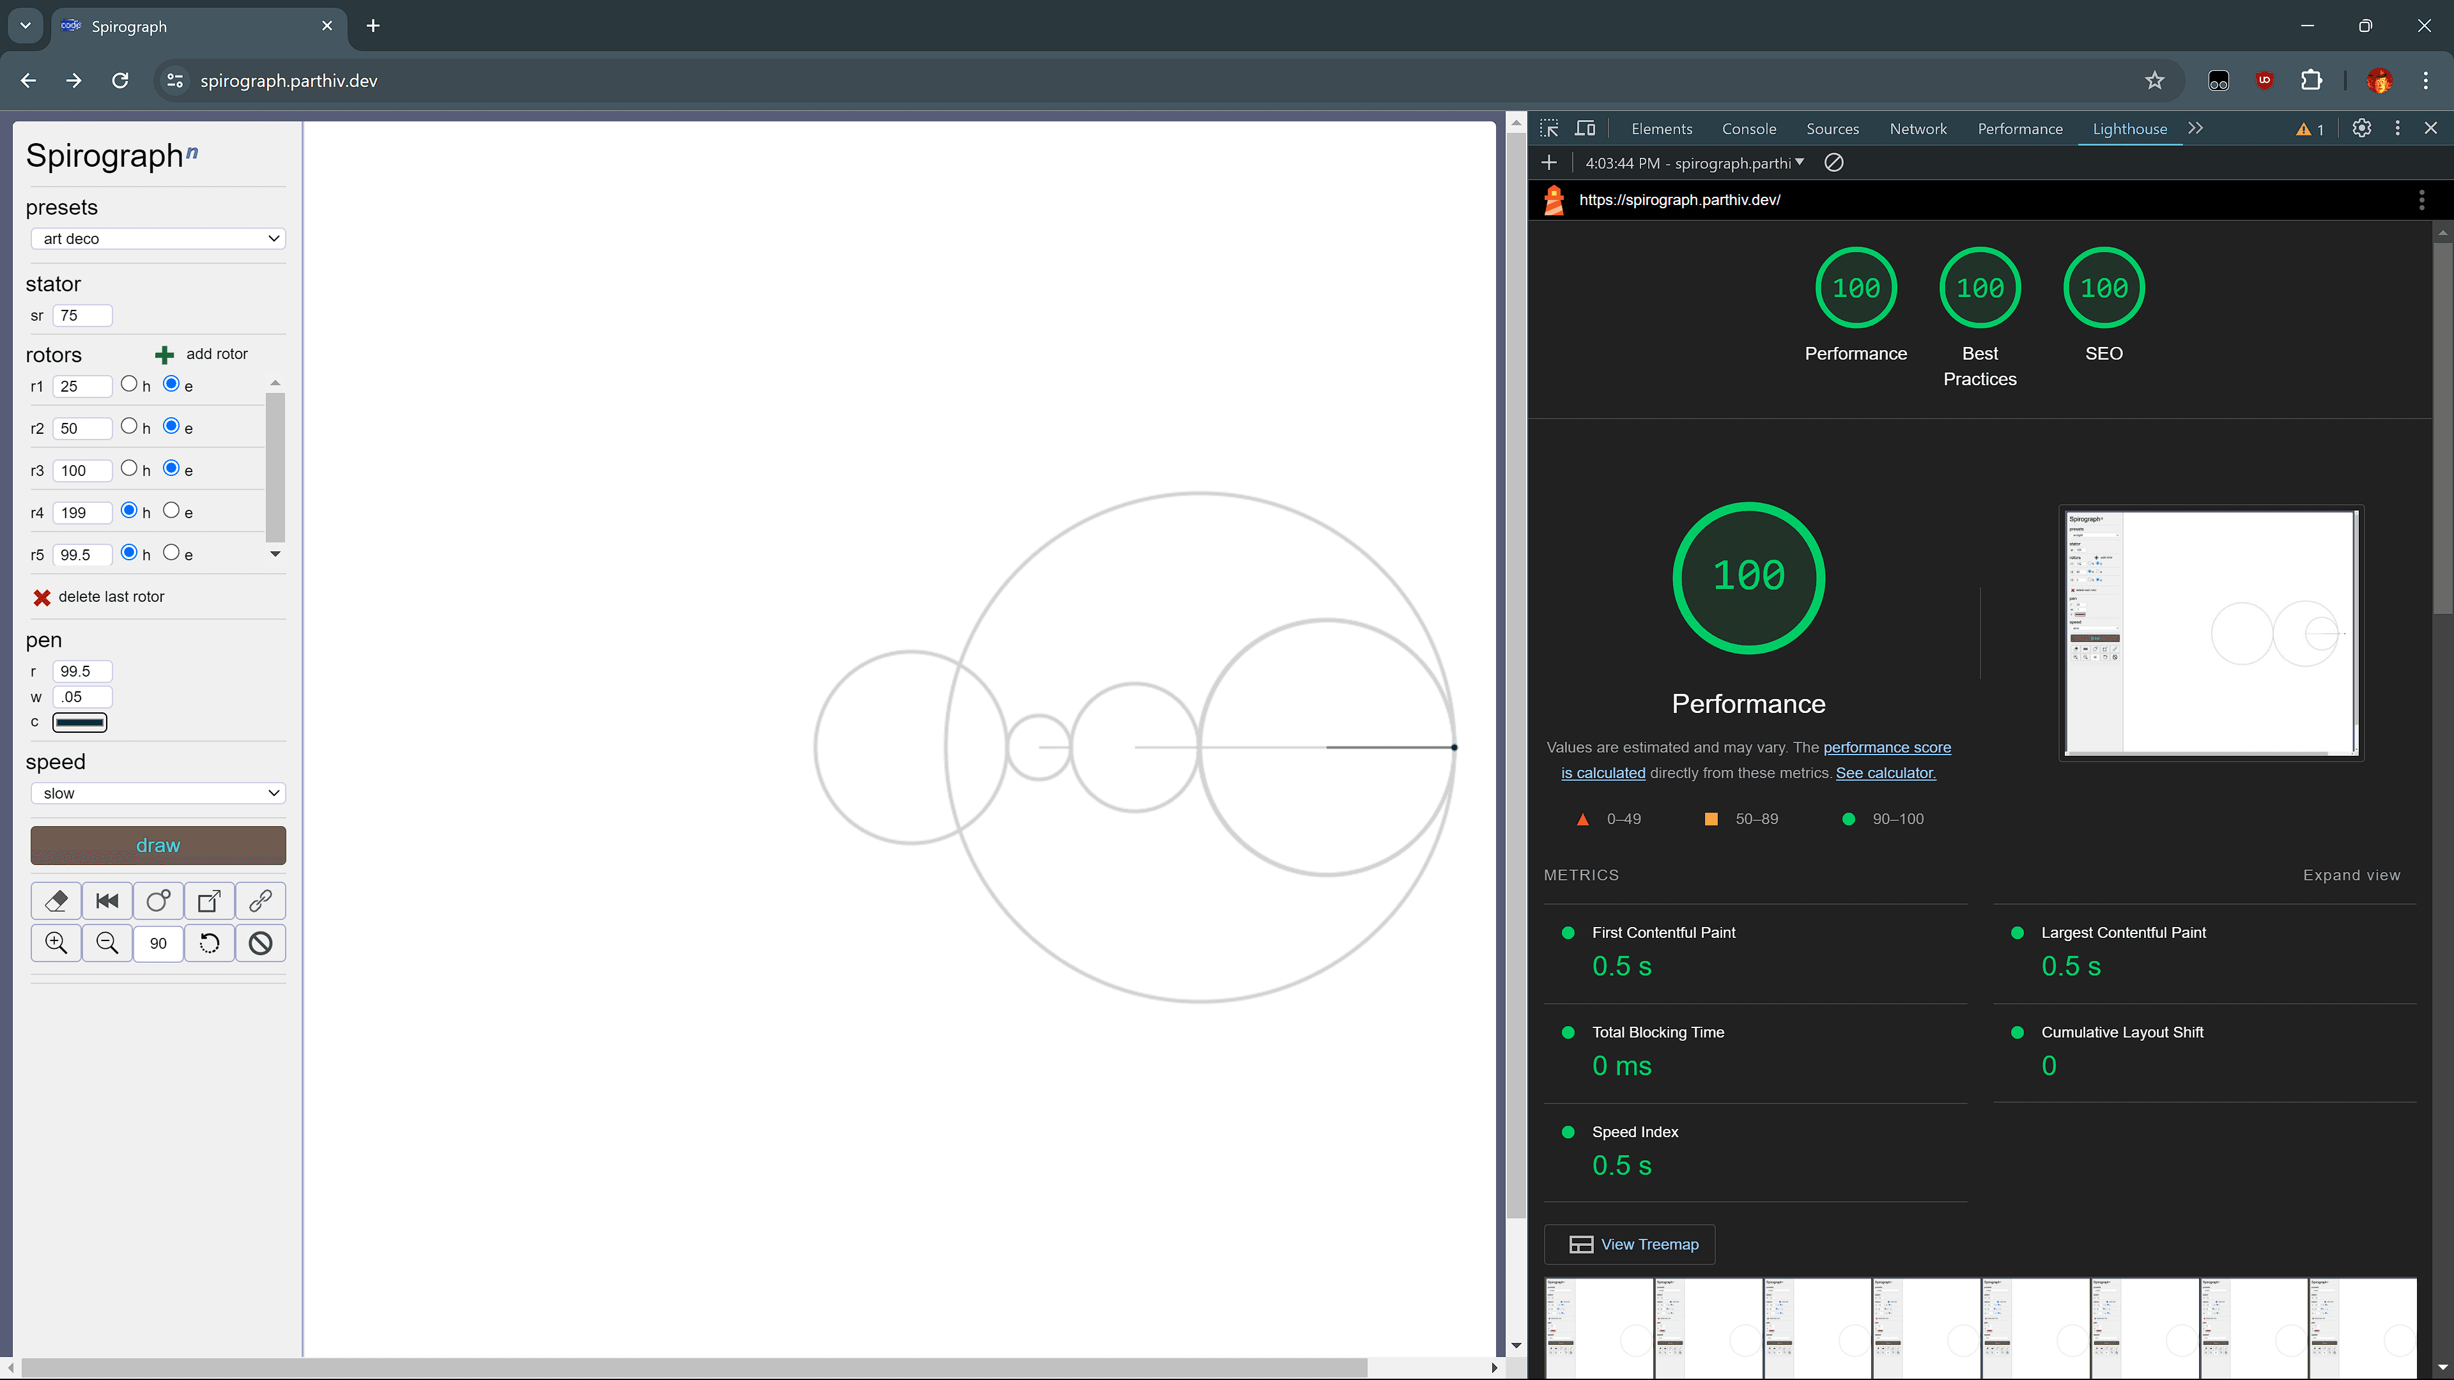Jump to Best Practices score gauge
This screenshot has height=1380, width=2454.
pos(1980,287)
